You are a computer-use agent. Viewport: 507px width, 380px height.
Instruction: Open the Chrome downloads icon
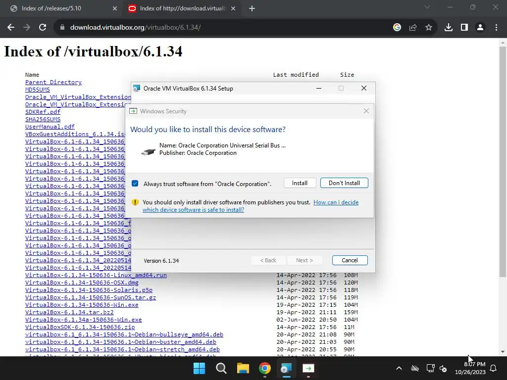pos(449,28)
